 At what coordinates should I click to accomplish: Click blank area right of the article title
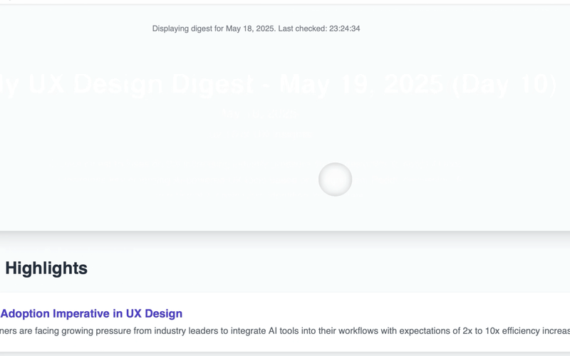pyautogui.click(x=370, y=313)
